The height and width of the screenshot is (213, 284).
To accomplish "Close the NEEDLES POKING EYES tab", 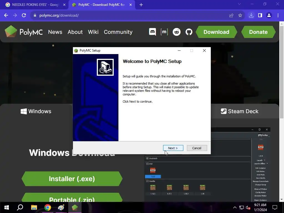I will (64, 5).
